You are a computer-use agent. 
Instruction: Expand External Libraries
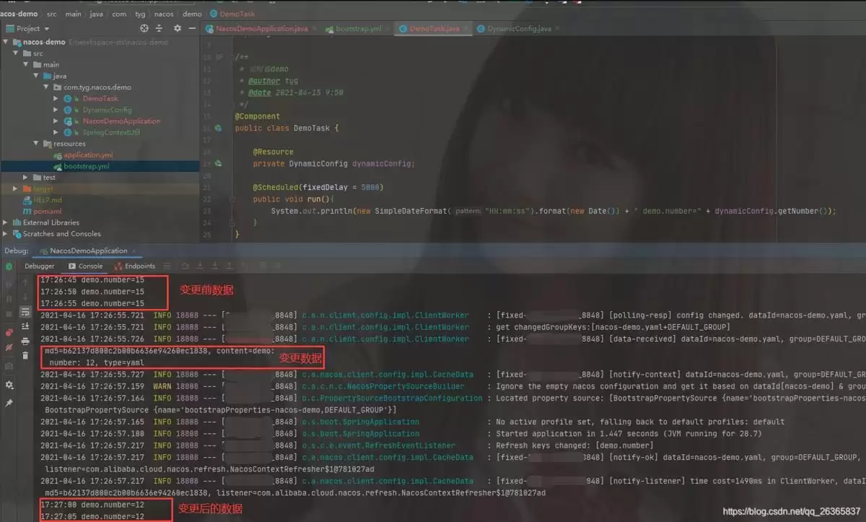click(x=6, y=222)
